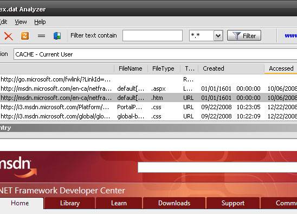Select the i3.msdn.microsoft.com/global row
Image resolution: width=297 pixels, height=214 pixels.
pos(148,116)
